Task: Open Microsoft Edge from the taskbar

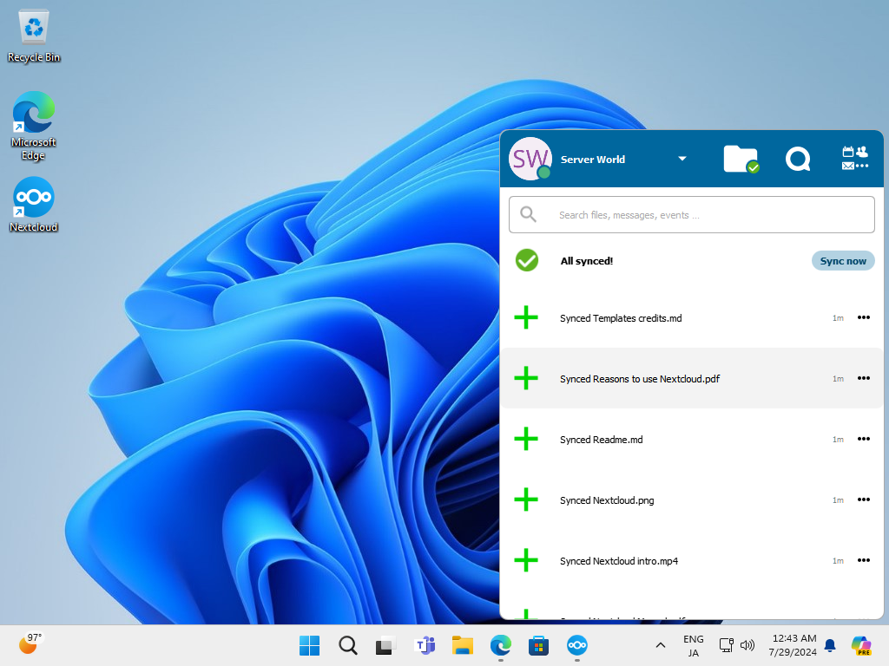Action: (501, 645)
